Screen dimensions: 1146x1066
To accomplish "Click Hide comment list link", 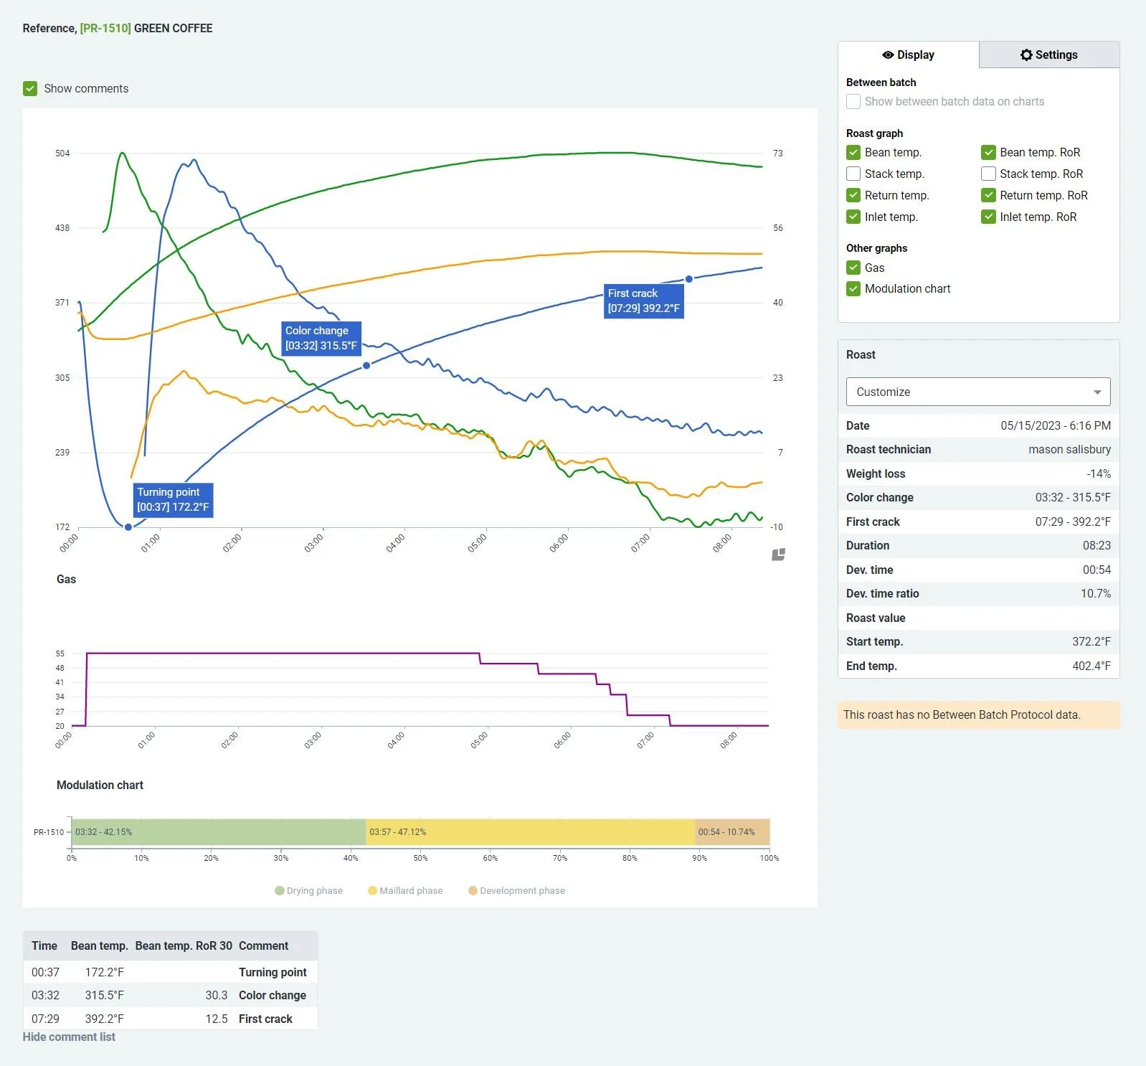I will coord(69,1037).
